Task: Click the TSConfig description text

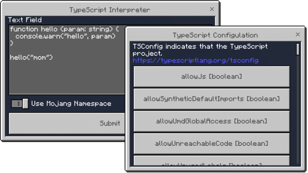Action: (x=200, y=50)
